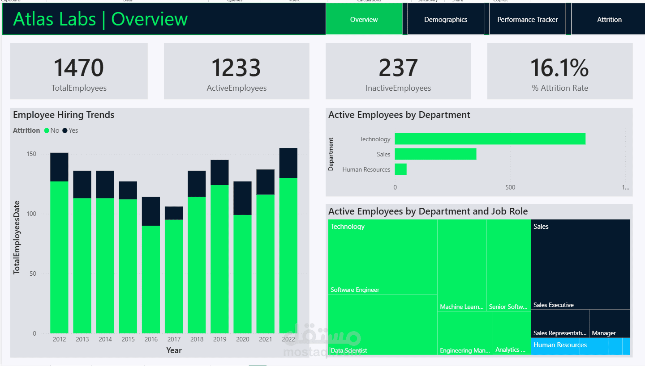
Task: Click the dark 'Yes' attrition legend marker
Action: point(64,130)
